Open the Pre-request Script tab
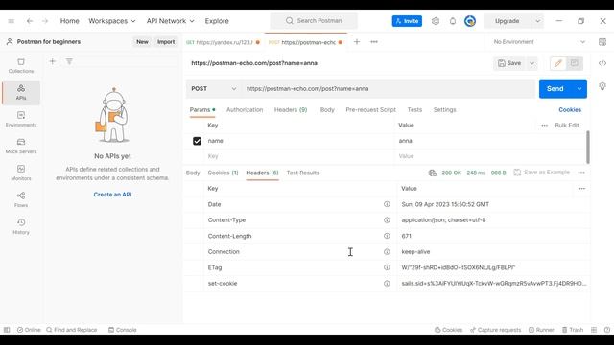Viewport: 614px width, 345px height. tap(371, 110)
